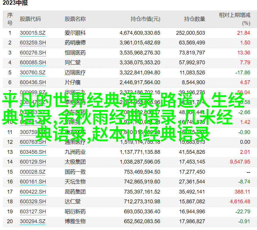Open stock code link 600436.SH
Image resolution: width=257 pixels, height=230 pixels.
click(x=33, y=82)
